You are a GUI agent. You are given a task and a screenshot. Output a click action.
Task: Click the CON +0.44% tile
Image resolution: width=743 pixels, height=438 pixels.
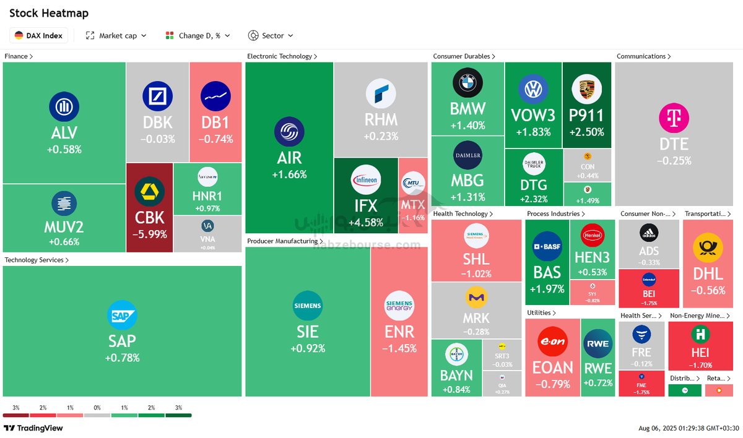[x=587, y=165]
